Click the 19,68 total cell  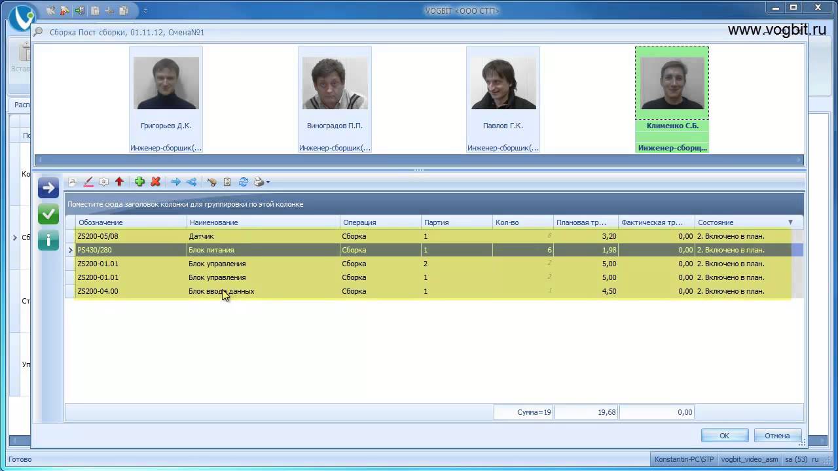(586, 412)
